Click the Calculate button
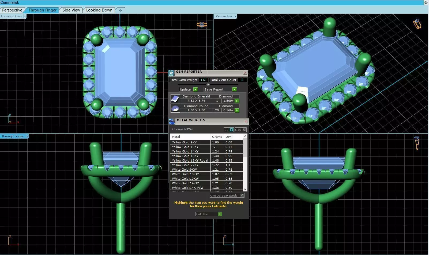Screen dimensions: 429x255 point(209,214)
